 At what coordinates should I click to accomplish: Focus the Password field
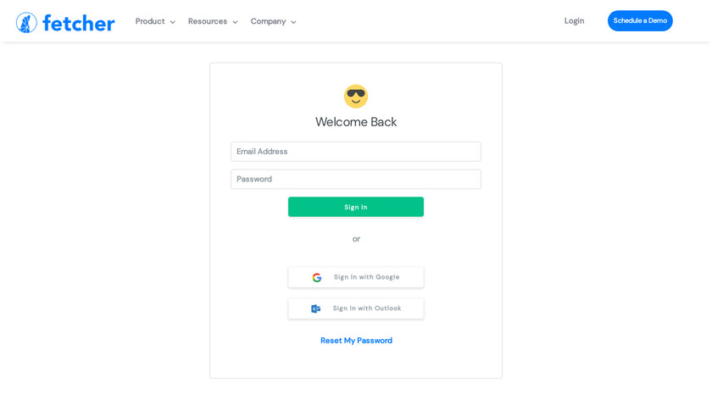[x=356, y=179]
